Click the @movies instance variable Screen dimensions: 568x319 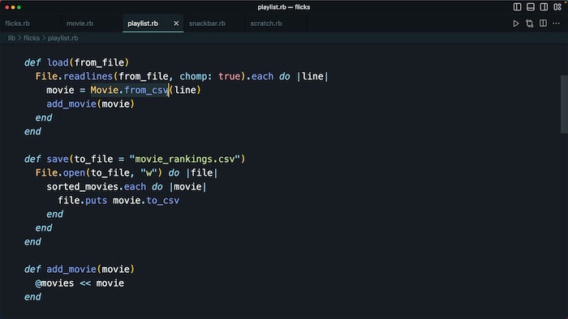click(x=54, y=283)
